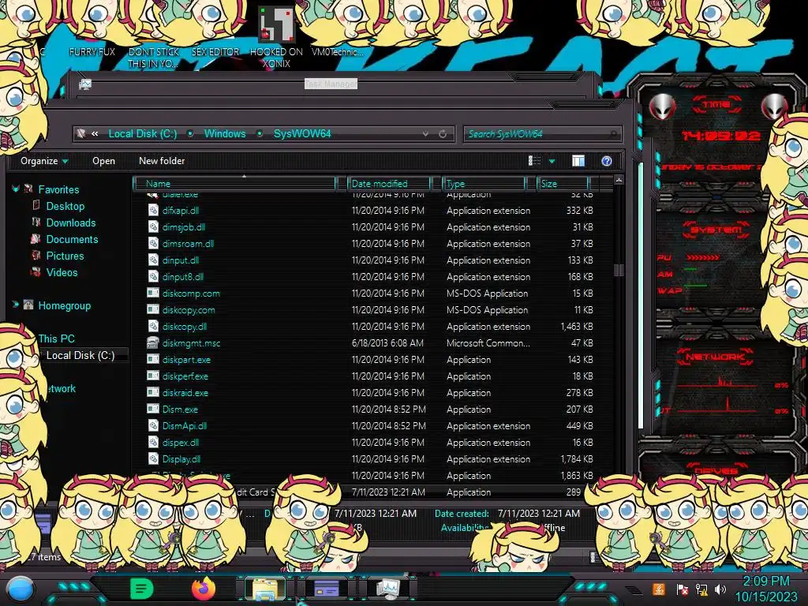
Task: Expand the address bar history dropdown
Action: [x=425, y=134]
